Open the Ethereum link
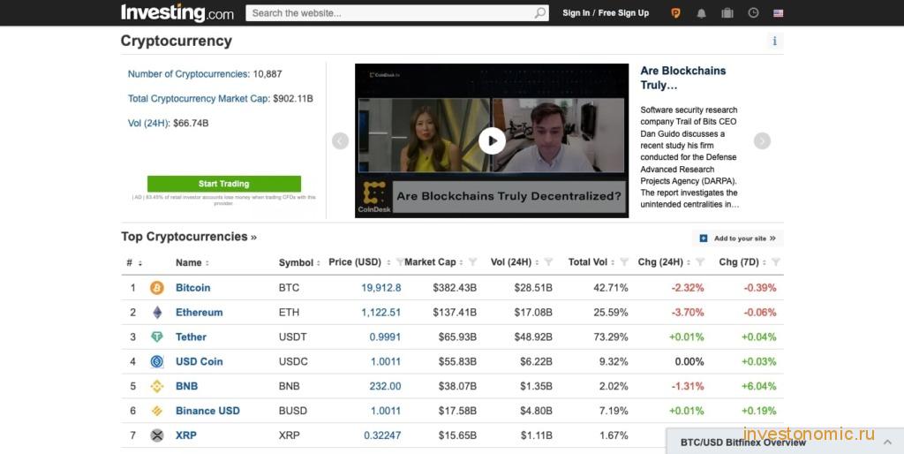Viewport: 904px width, 454px height. pyautogui.click(x=199, y=312)
